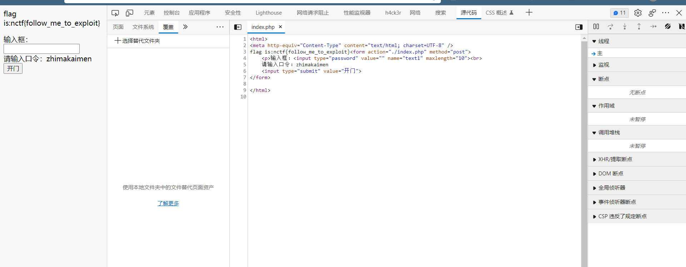The width and height of the screenshot is (686, 267).
Task: Click line number 3 in gutter
Action: [245, 52]
